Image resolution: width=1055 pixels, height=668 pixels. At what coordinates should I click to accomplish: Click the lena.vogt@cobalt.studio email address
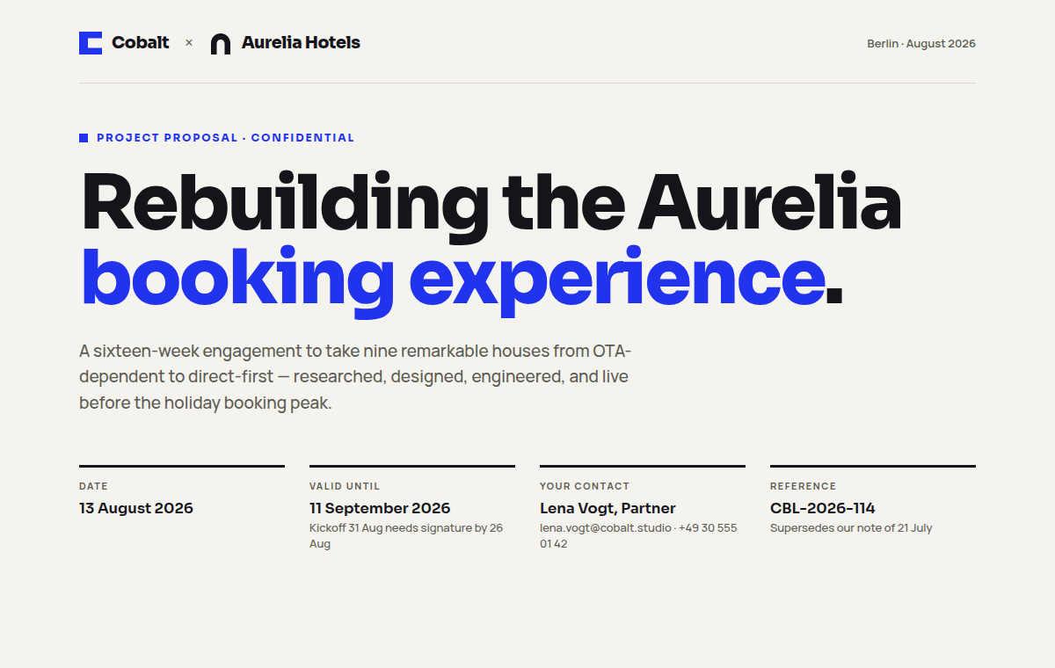pyautogui.click(x=606, y=528)
